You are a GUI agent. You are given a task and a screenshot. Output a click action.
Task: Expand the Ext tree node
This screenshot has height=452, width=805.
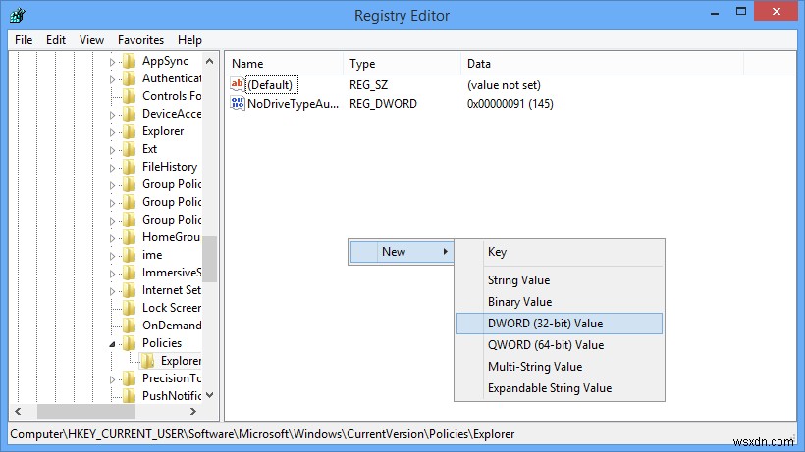[112, 149]
